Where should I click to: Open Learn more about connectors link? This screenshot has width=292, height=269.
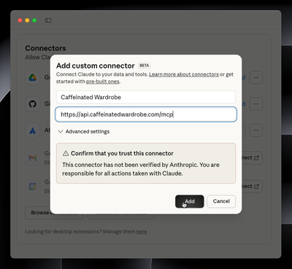coord(184,74)
